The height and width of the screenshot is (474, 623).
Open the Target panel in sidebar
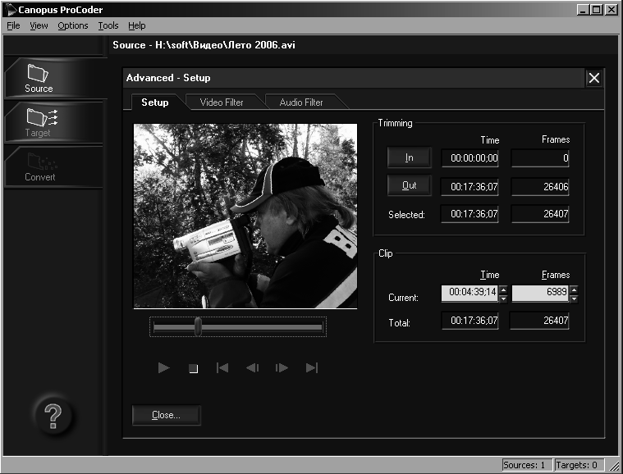pyautogui.click(x=53, y=122)
